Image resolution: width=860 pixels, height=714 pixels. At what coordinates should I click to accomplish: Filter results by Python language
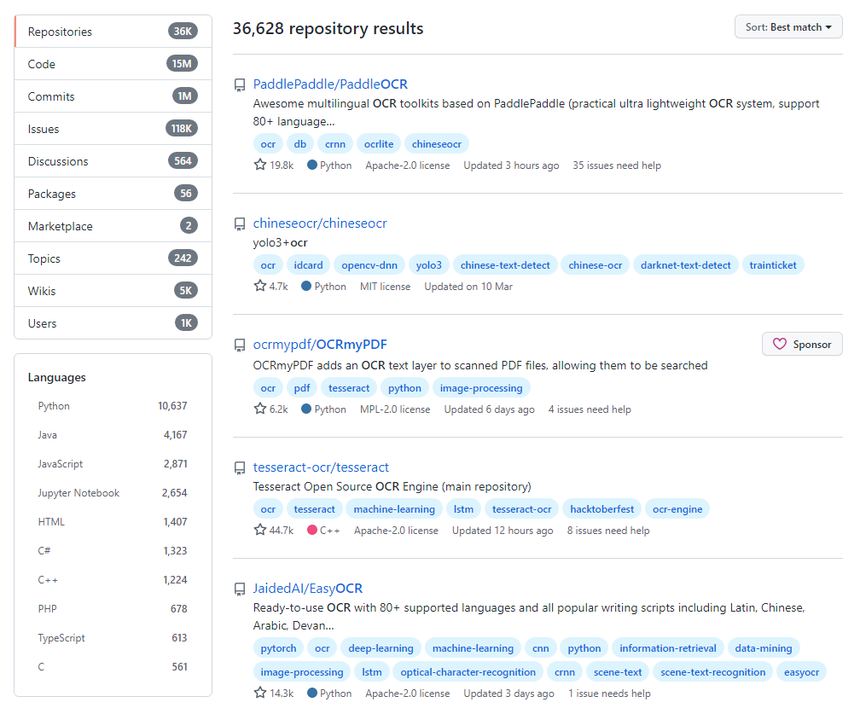113,406
